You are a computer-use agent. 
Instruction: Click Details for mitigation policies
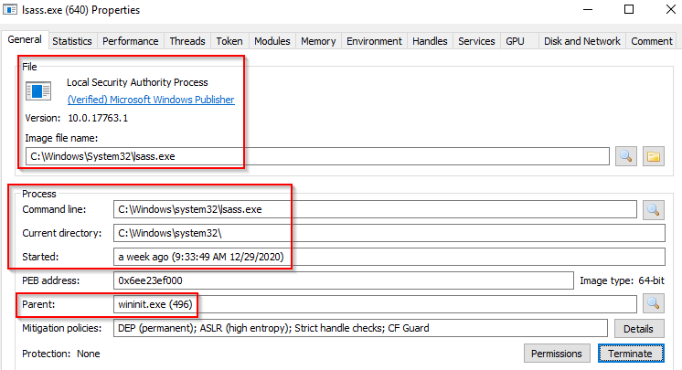[639, 328]
